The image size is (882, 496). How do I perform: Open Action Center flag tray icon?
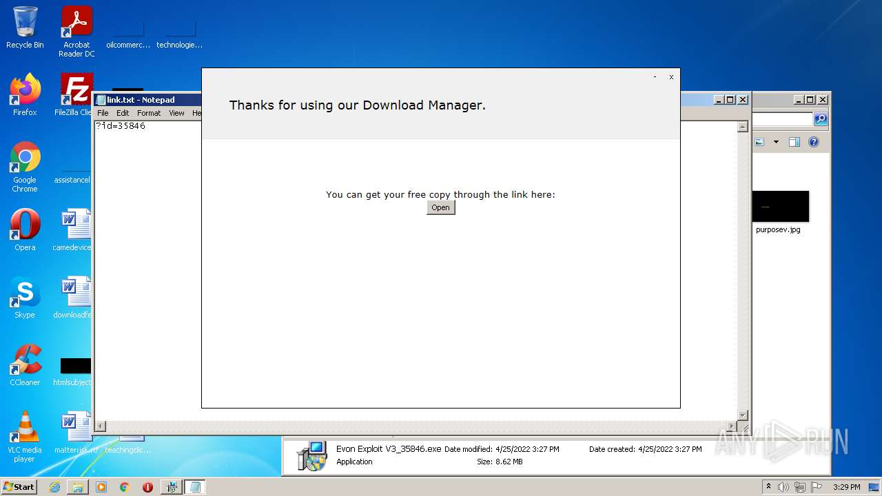817,487
